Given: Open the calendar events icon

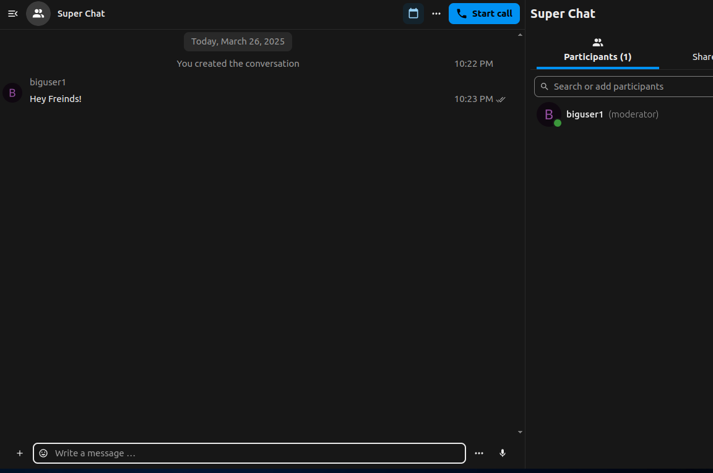Looking at the screenshot, I should [413, 14].
